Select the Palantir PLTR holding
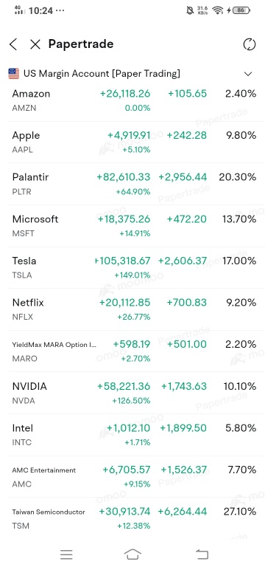 coord(132,184)
